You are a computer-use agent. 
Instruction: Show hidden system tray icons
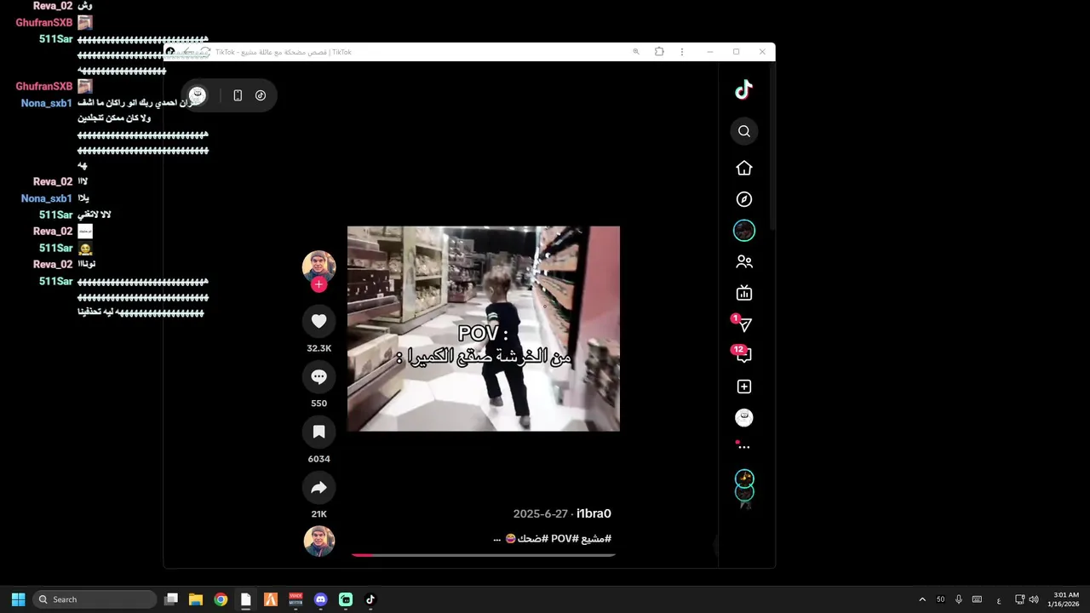tap(922, 599)
